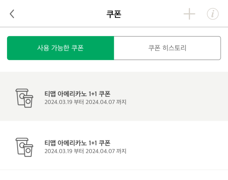Tap the 쿠폰 page title

pos(114,14)
